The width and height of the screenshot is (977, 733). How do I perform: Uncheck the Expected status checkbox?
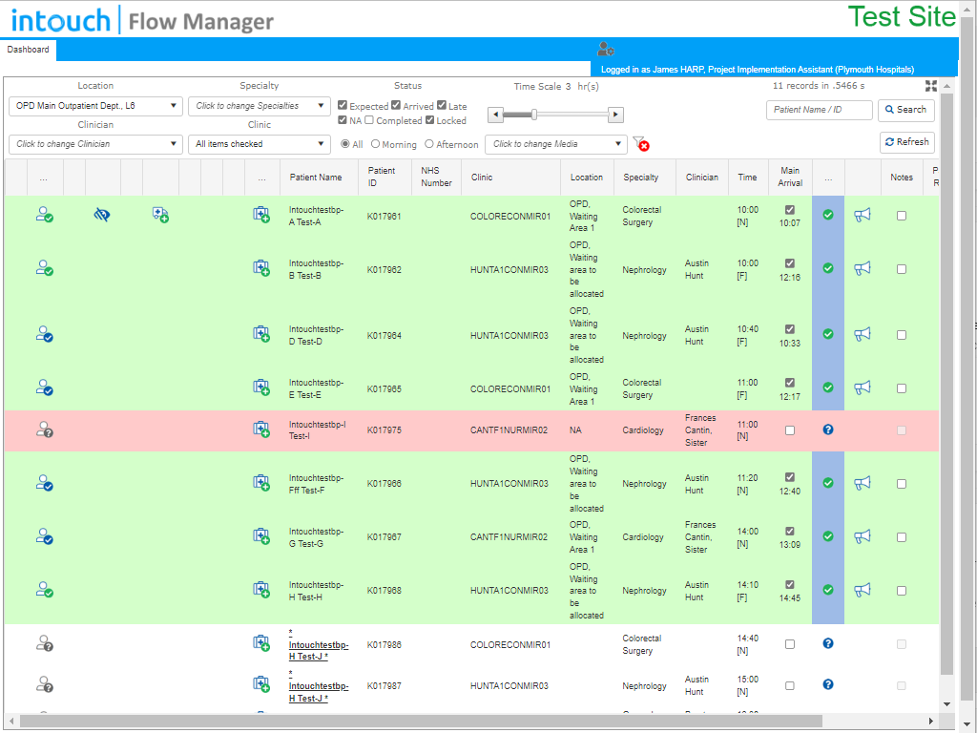[x=343, y=105]
